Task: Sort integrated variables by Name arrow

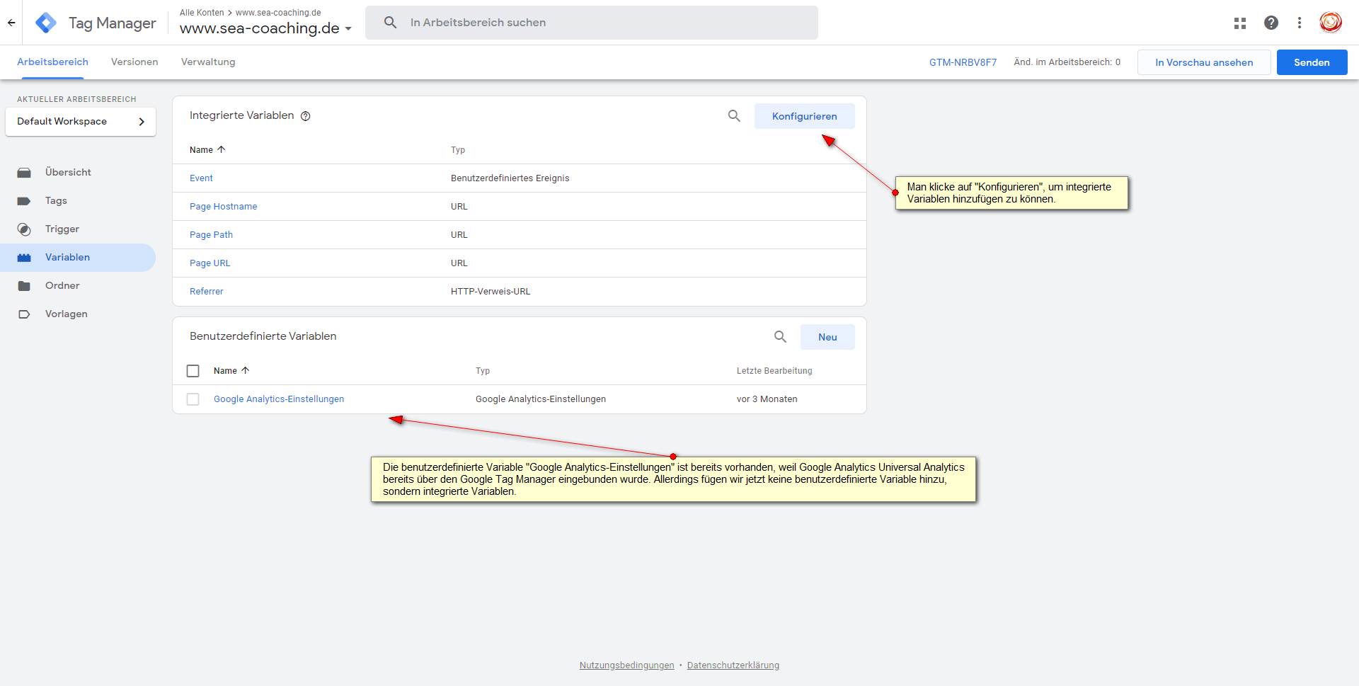Action: pyautogui.click(x=222, y=149)
